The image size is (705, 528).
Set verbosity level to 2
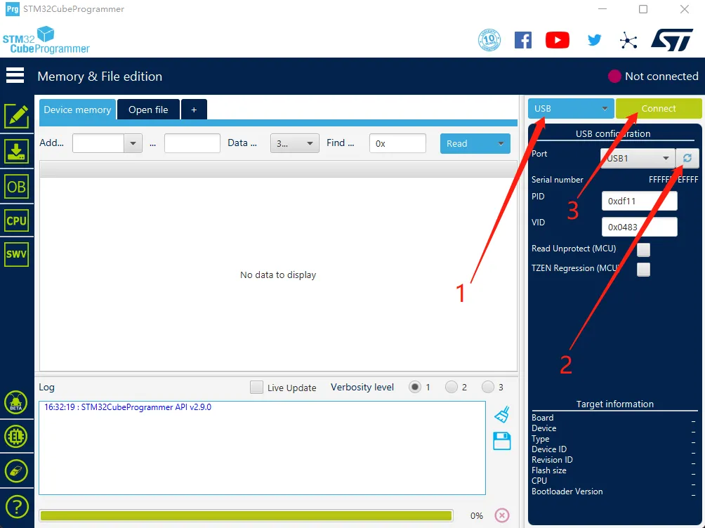[452, 387]
